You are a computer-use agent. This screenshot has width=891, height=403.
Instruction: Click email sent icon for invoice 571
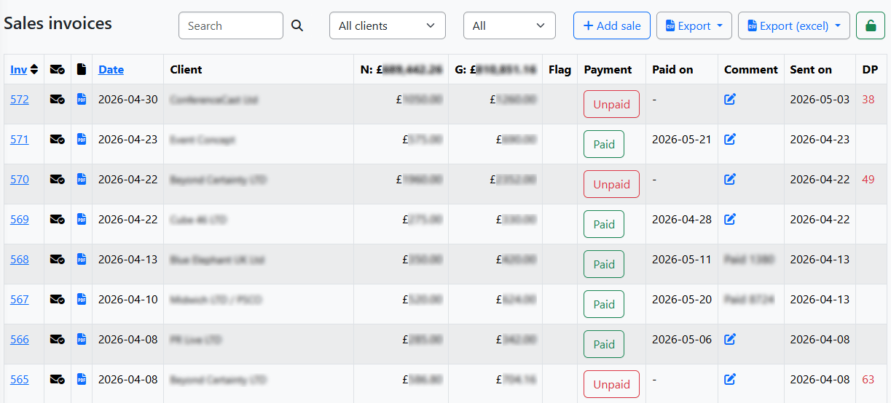[57, 139]
